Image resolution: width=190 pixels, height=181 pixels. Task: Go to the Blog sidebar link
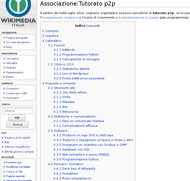point(9,47)
